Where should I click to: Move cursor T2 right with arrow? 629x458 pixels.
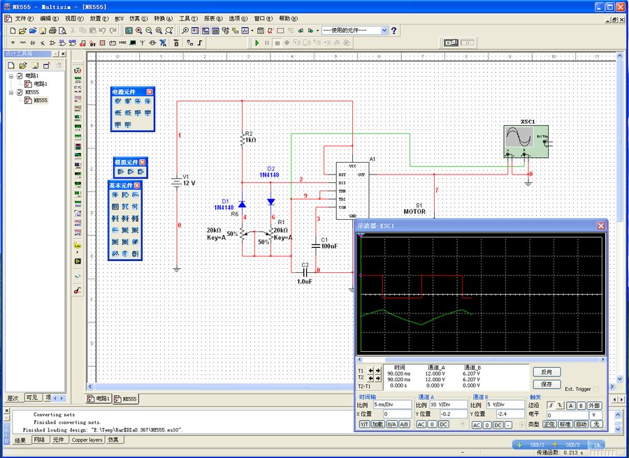pyautogui.click(x=378, y=378)
